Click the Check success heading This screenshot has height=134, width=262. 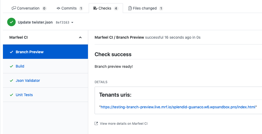coord(113,54)
